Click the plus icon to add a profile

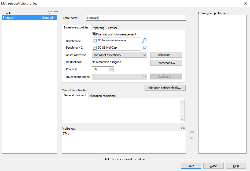click(49, 12)
